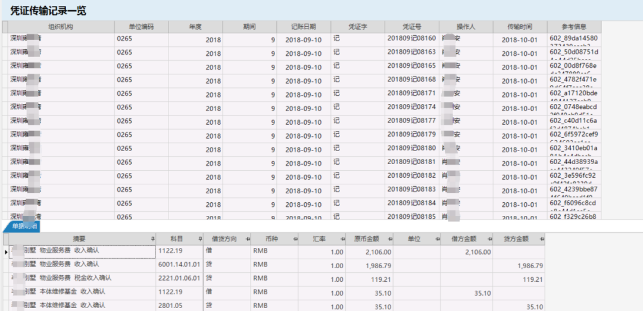
Task: Click the pin icon in the 借方金额 column header
Action: click(489, 239)
